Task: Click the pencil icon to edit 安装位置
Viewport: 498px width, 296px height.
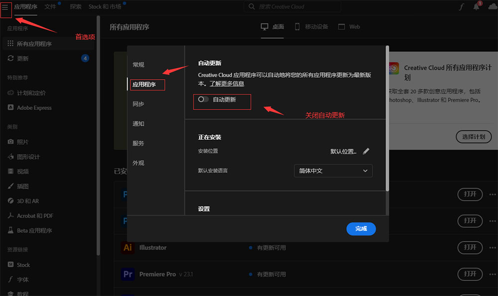Action: coord(367,151)
